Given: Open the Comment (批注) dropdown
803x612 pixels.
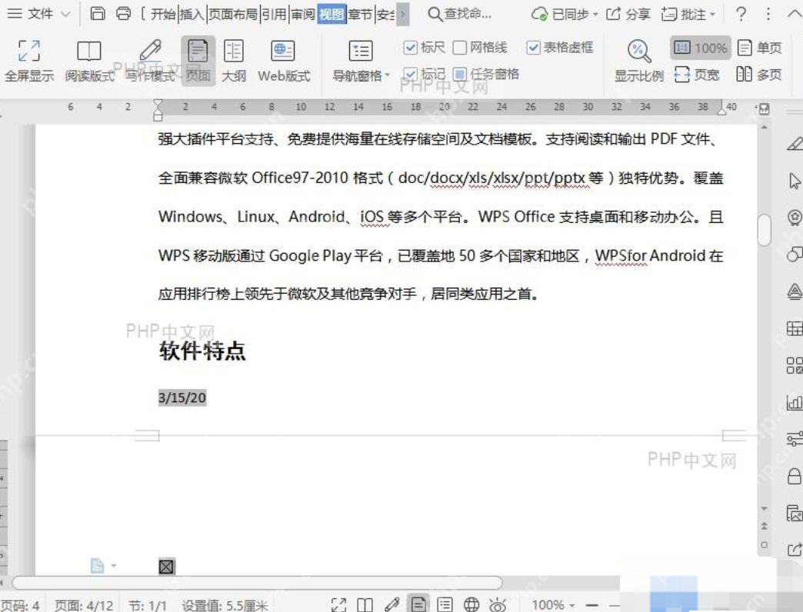Looking at the screenshot, I should pos(688,15).
